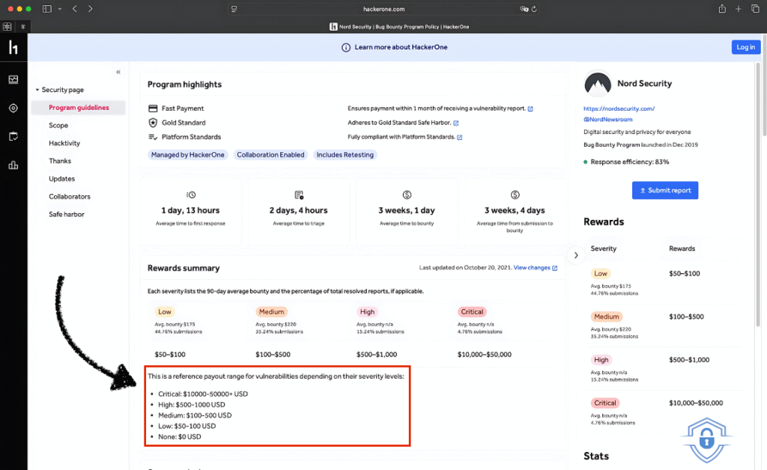Click Safari sidebar toggle icon
Screen dimensions: 767x470
coord(47,9)
